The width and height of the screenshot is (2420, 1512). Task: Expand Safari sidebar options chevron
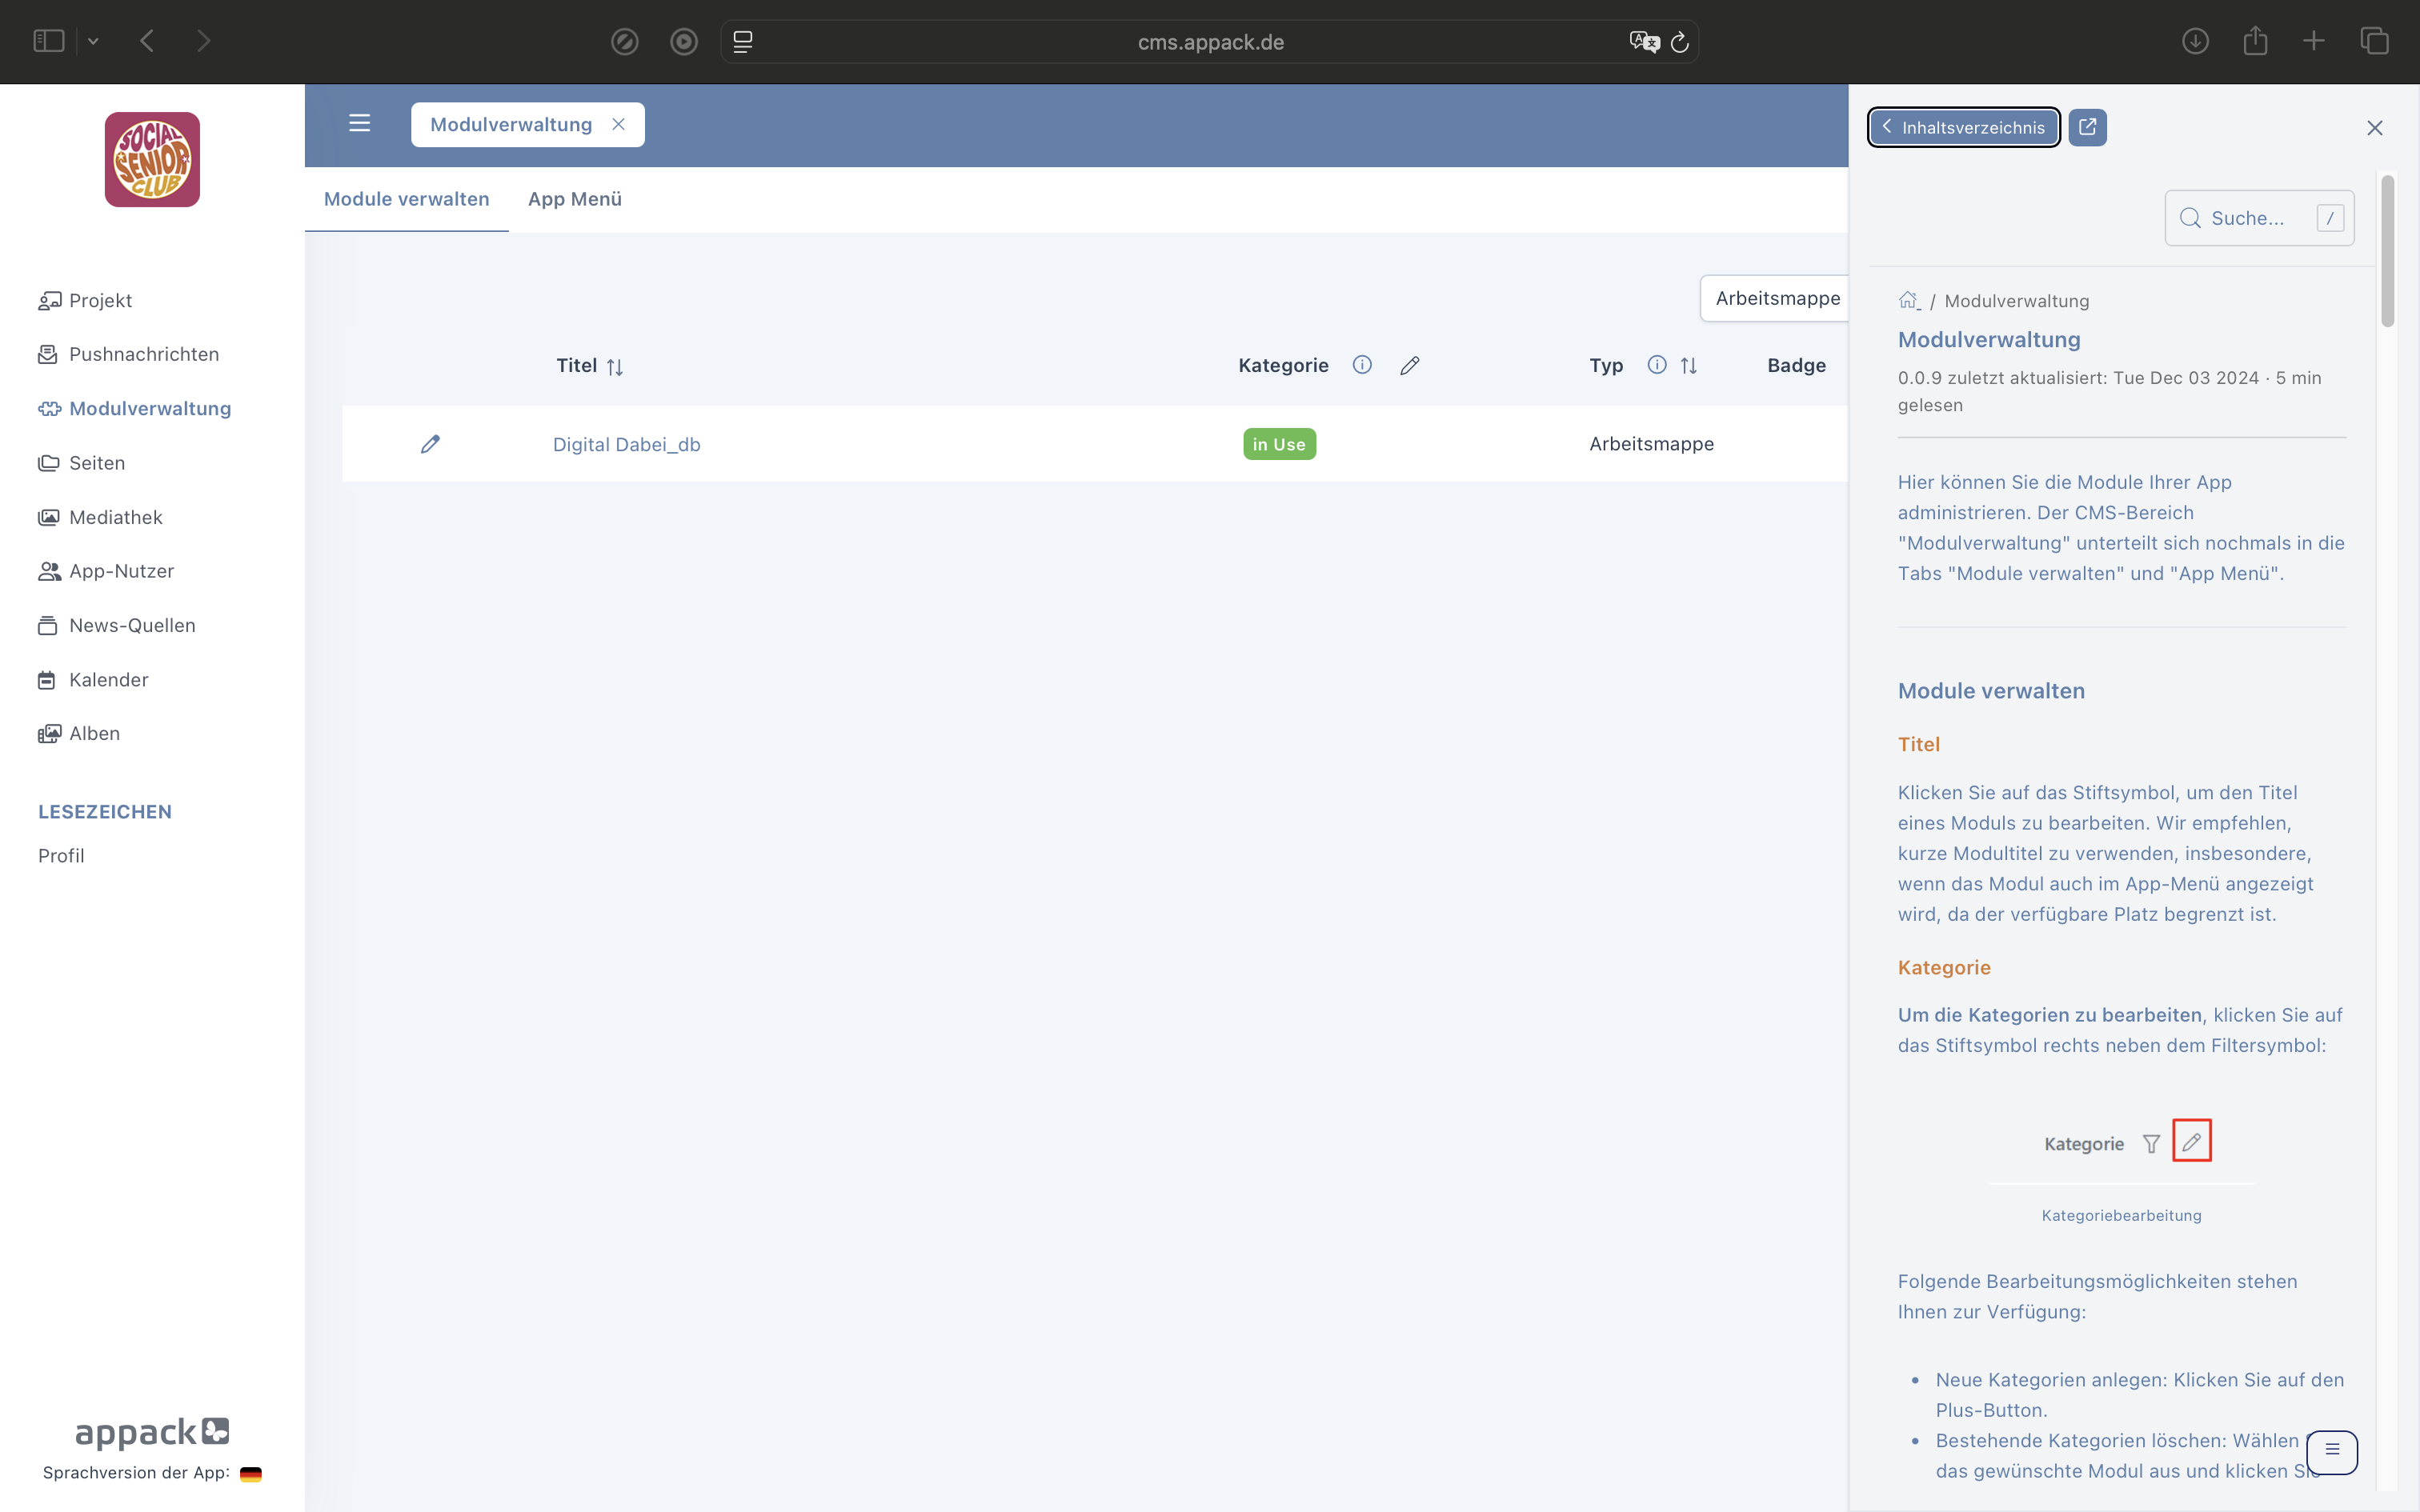(93, 42)
